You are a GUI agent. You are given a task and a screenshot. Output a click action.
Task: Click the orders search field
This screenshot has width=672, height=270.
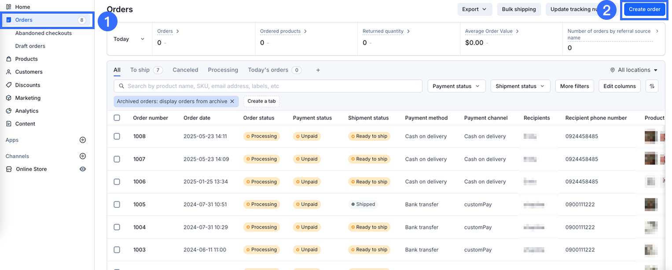click(x=268, y=86)
